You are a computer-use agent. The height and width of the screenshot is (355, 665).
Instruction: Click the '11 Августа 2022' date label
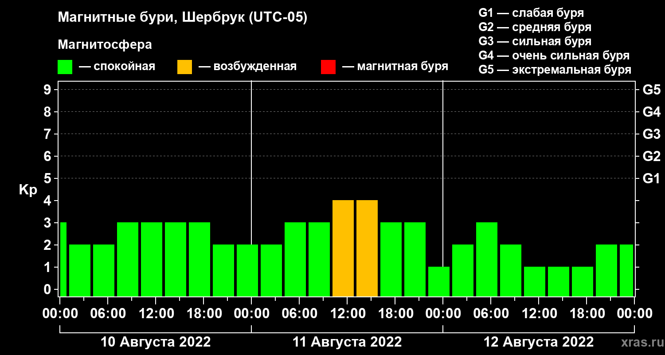coord(347,342)
